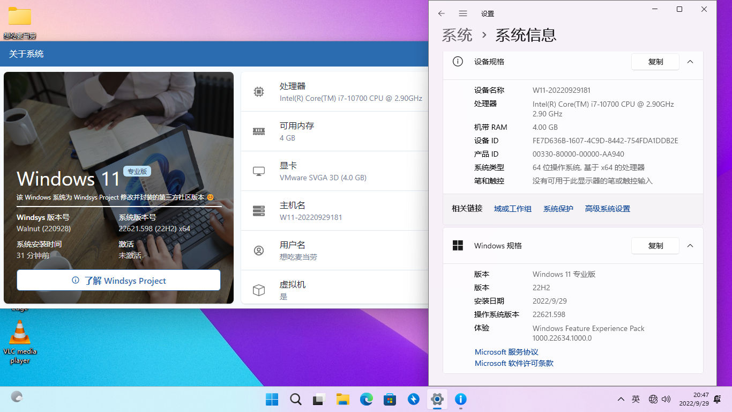Open the Settings navigation hamburger menu
Viewport: 732px width, 412px height.
(x=463, y=13)
